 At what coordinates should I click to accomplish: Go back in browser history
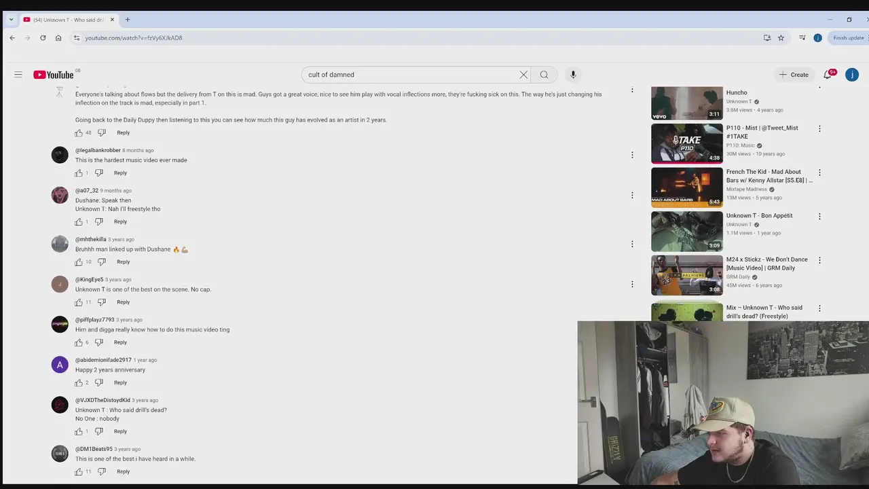(12, 38)
